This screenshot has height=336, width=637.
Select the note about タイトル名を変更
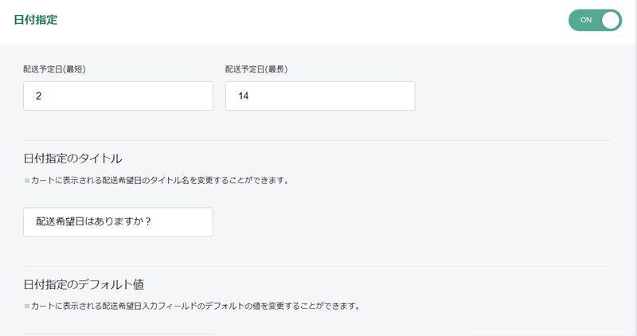click(x=156, y=181)
